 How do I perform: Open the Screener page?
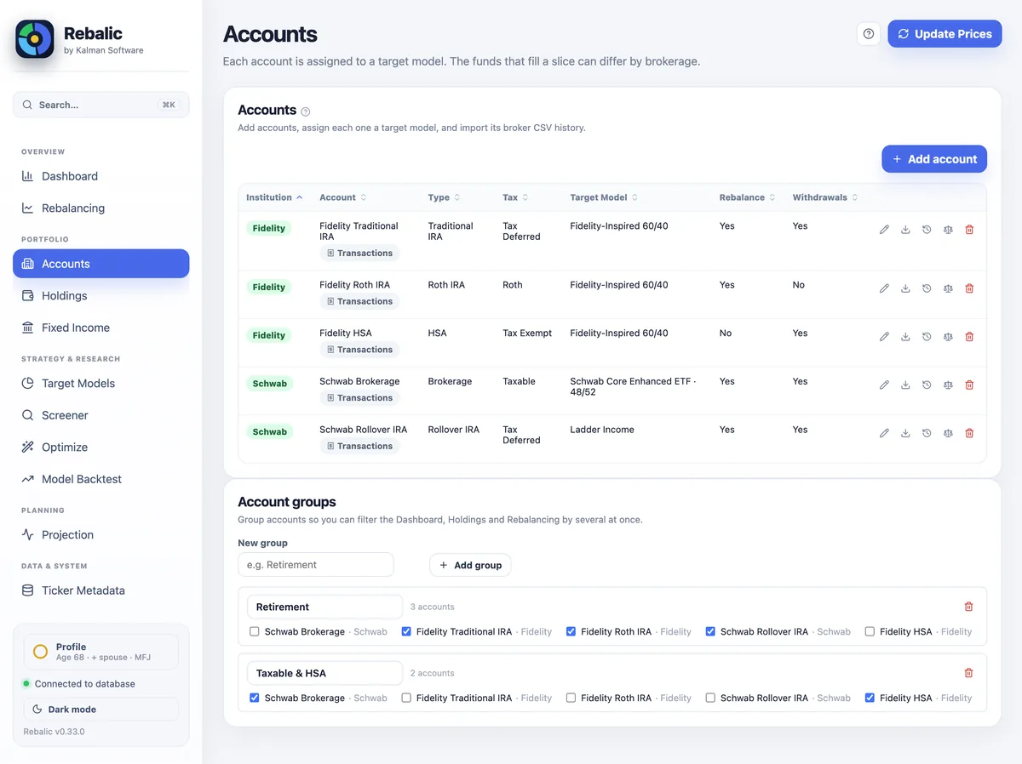[x=100, y=415]
